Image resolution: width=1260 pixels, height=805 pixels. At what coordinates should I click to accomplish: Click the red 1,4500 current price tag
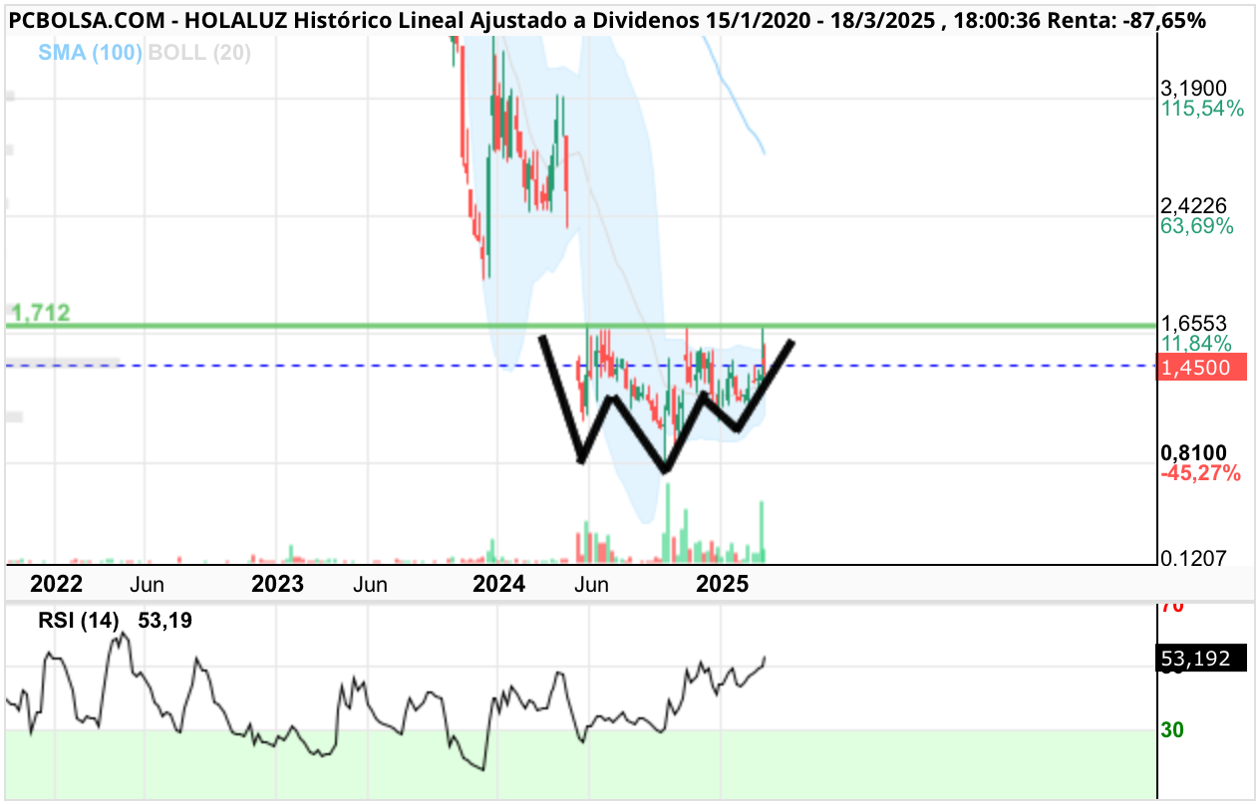pyautogui.click(x=1203, y=367)
